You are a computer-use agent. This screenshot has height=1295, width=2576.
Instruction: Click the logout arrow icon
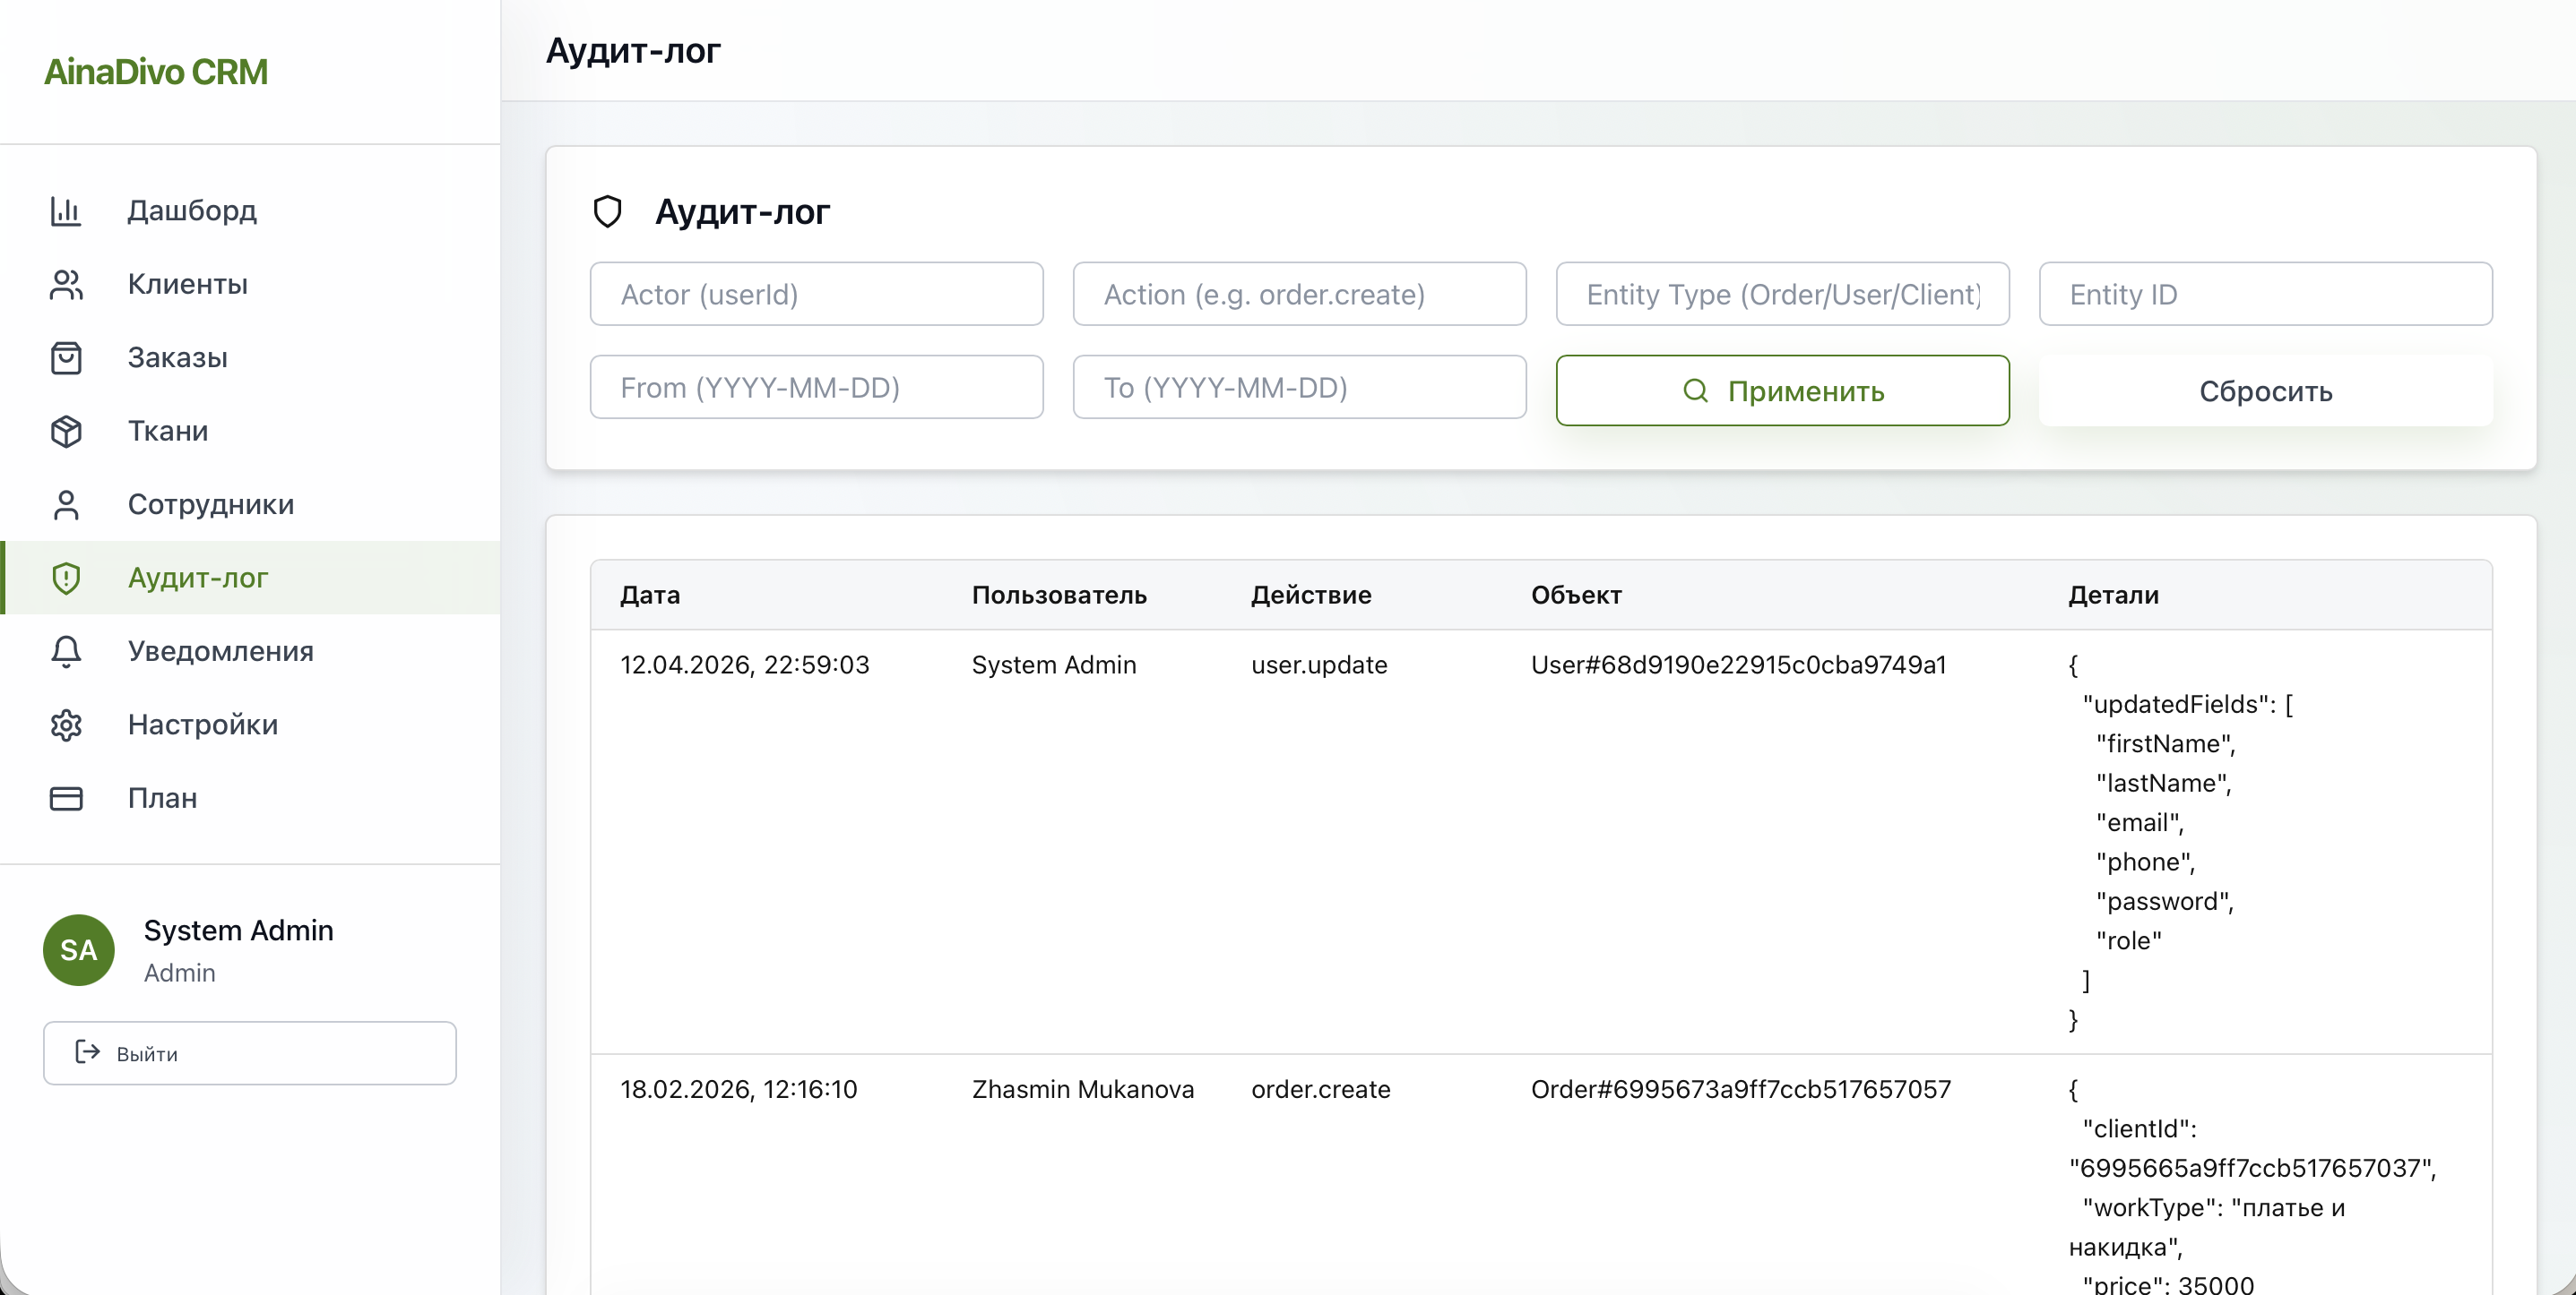point(88,1052)
